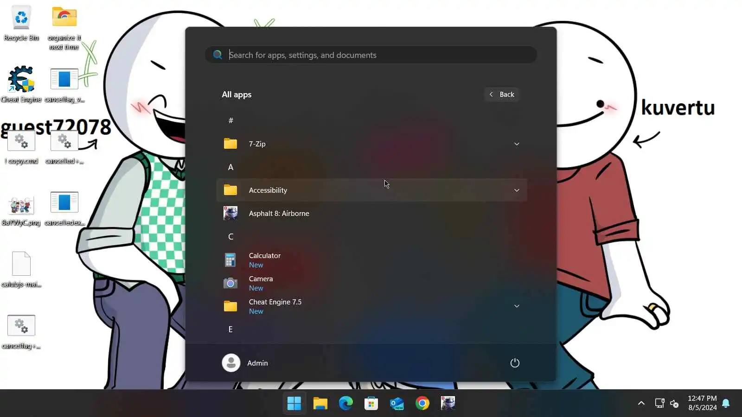Open Cheat Engine 7.5 folder entry
The width and height of the screenshot is (742, 417).
click(x=371, y=306)
